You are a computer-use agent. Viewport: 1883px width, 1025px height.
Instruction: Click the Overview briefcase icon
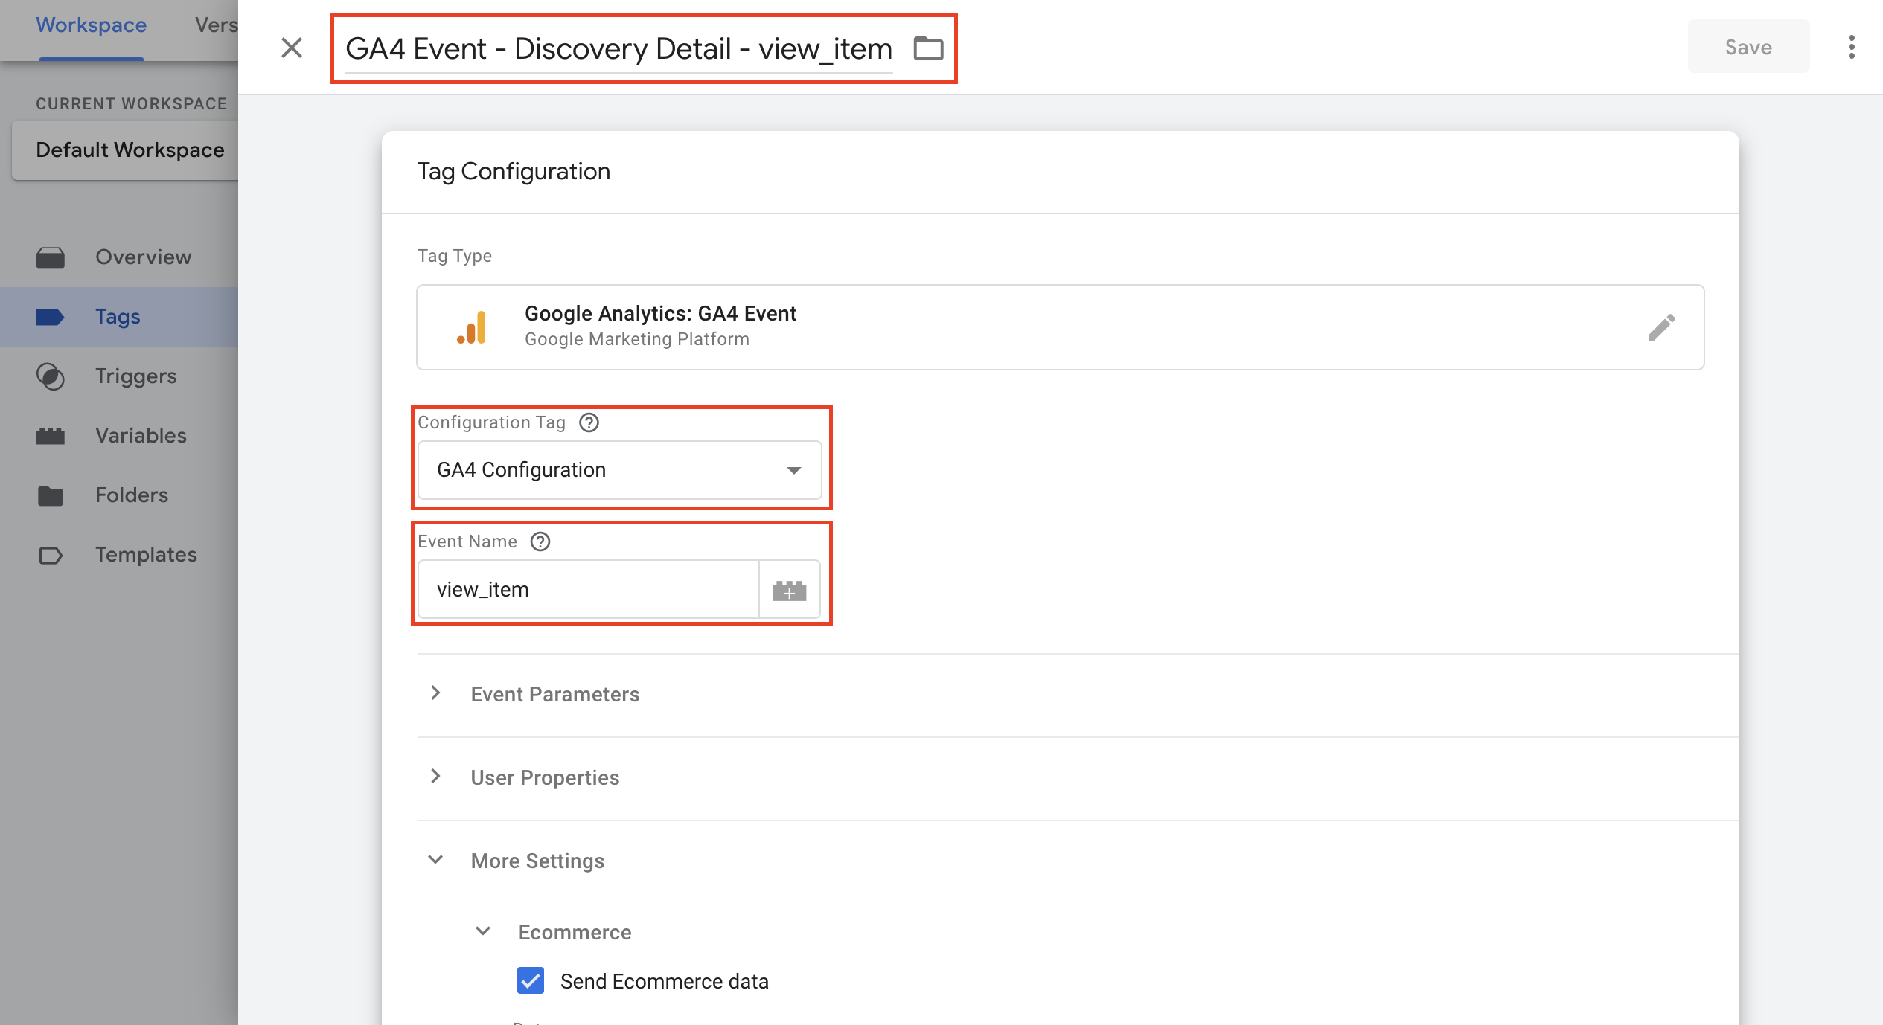[51, 257]
